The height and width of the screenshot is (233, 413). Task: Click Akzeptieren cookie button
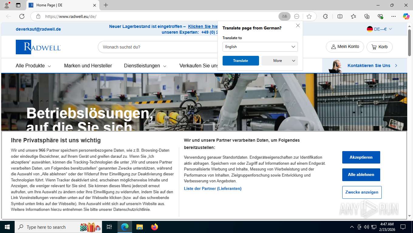(x=361, y=157)
